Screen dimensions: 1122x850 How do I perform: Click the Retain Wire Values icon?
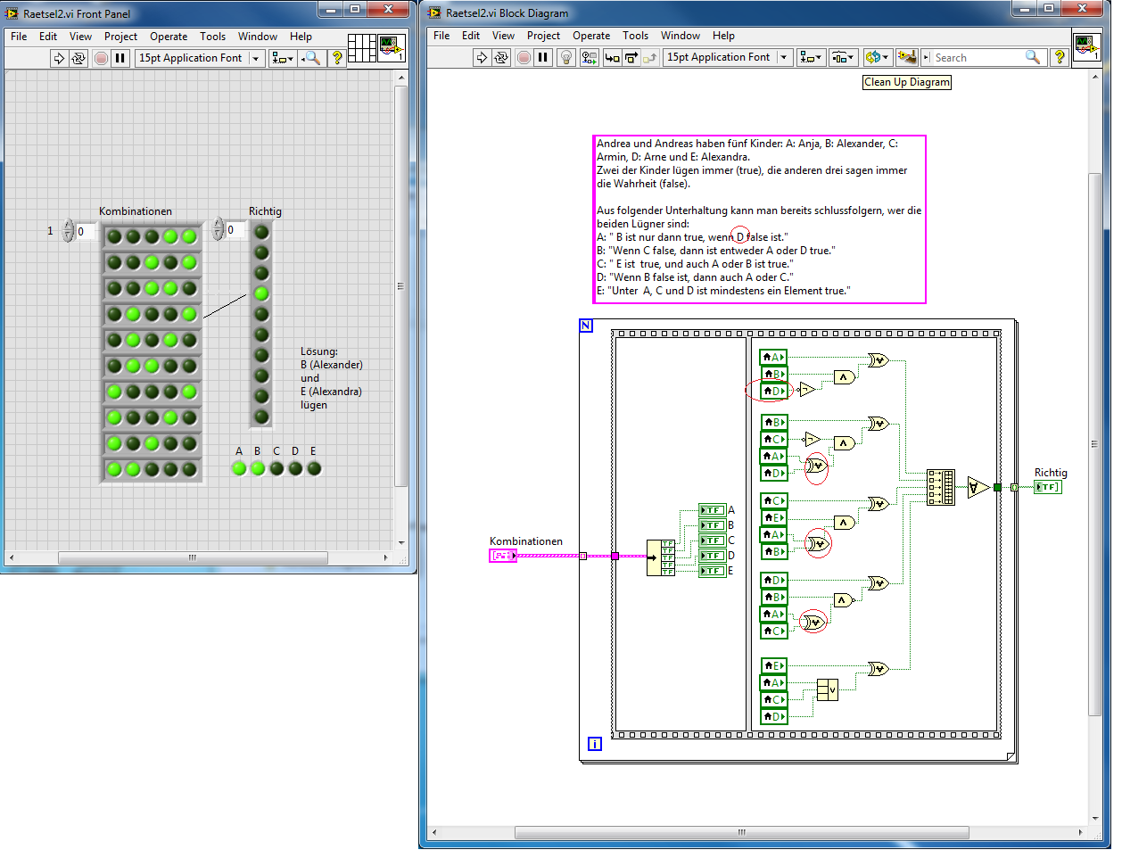[589, 57]
